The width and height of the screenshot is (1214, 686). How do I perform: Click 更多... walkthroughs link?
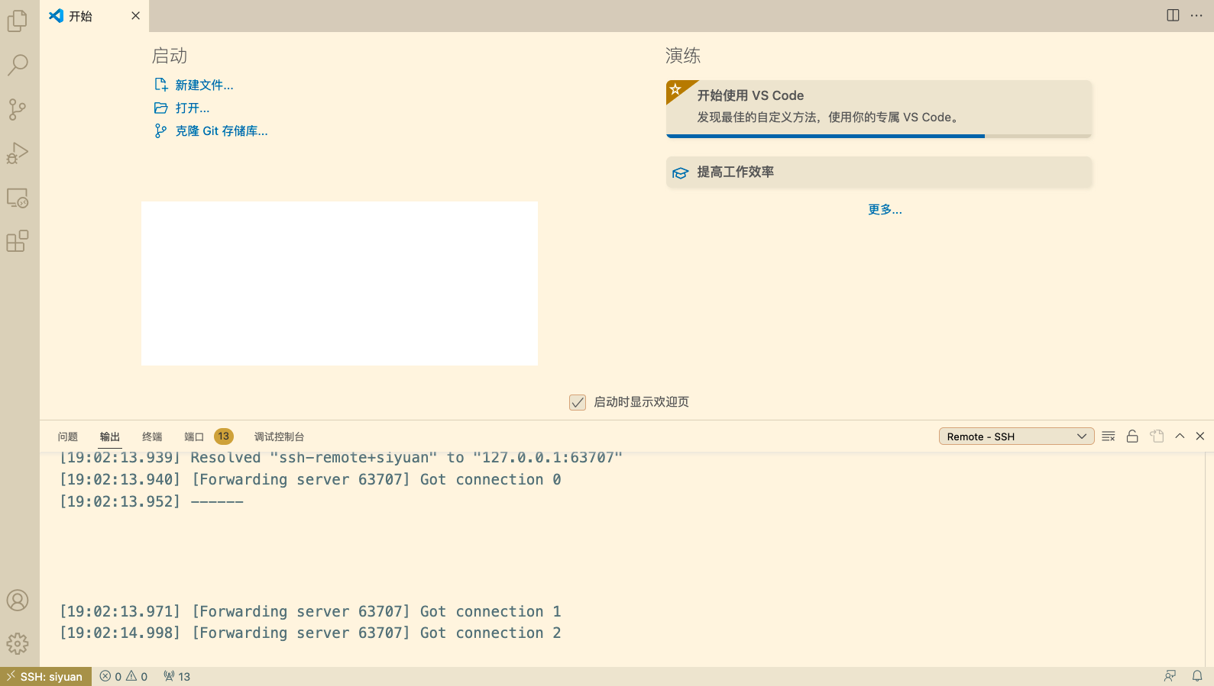(x=885, y=209)
